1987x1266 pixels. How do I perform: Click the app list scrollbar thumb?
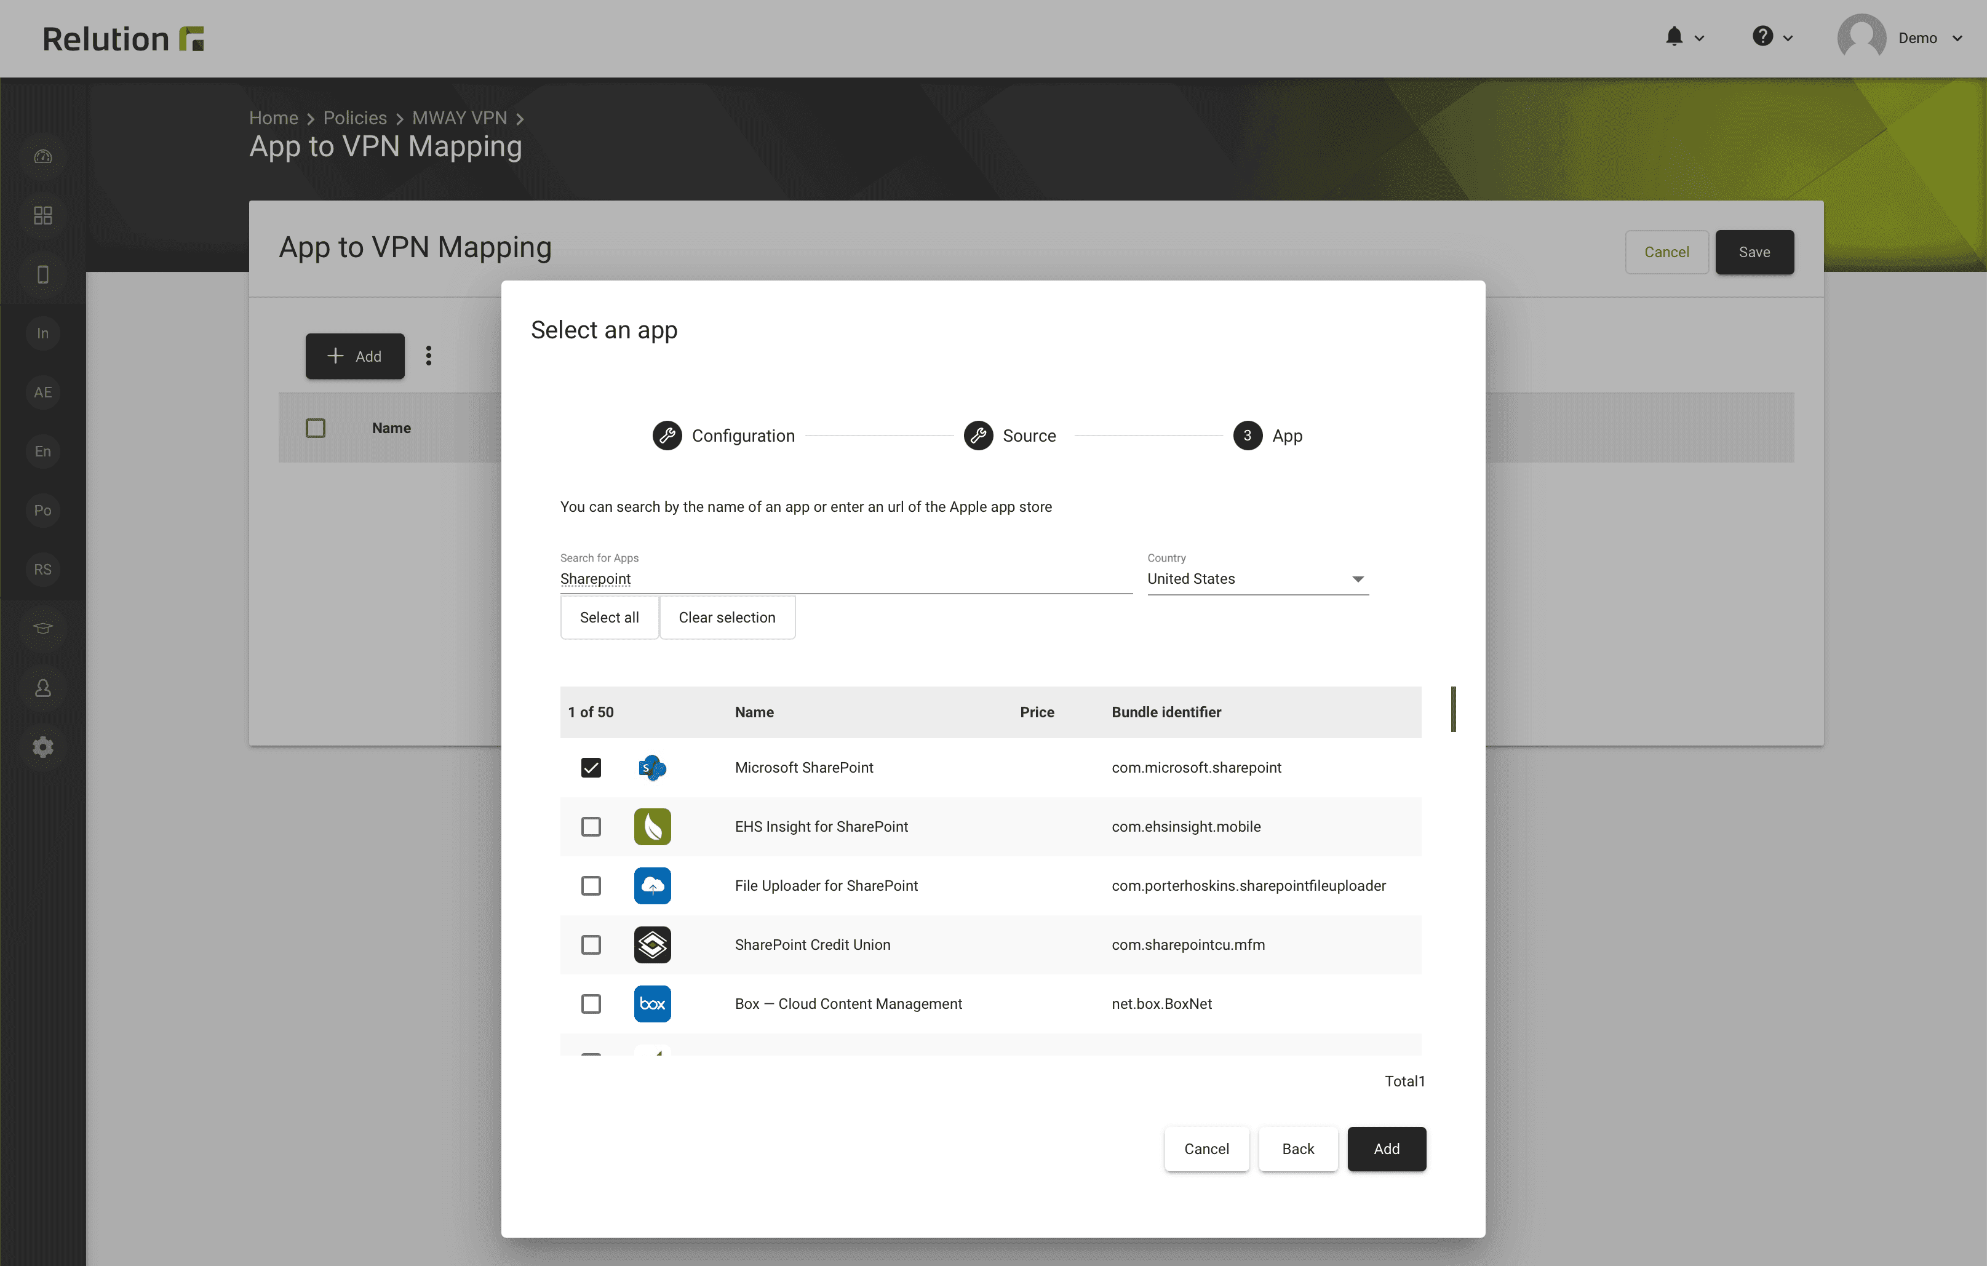[x=1453, y=709]
